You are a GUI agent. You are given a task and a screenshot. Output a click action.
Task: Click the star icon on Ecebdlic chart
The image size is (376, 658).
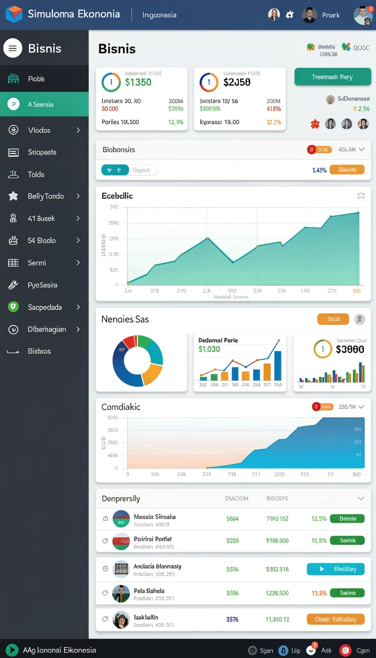point(361,195)
